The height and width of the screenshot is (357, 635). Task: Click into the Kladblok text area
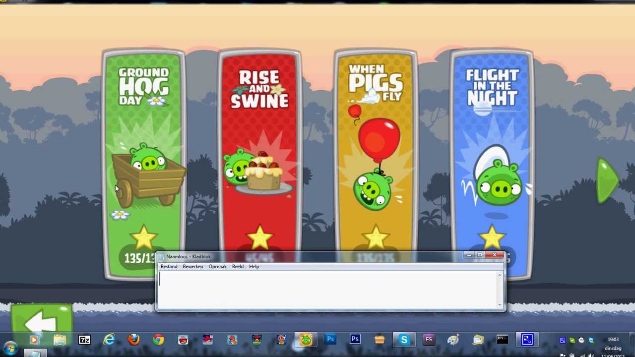coord(327,290)
